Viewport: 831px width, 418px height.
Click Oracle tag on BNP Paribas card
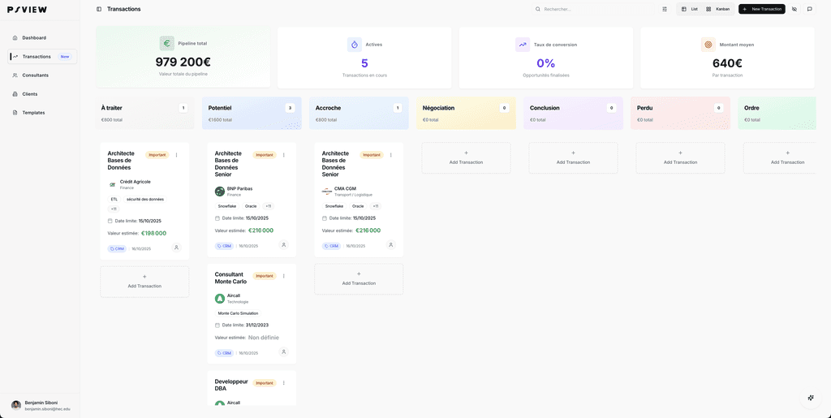[x=252, y=206]
